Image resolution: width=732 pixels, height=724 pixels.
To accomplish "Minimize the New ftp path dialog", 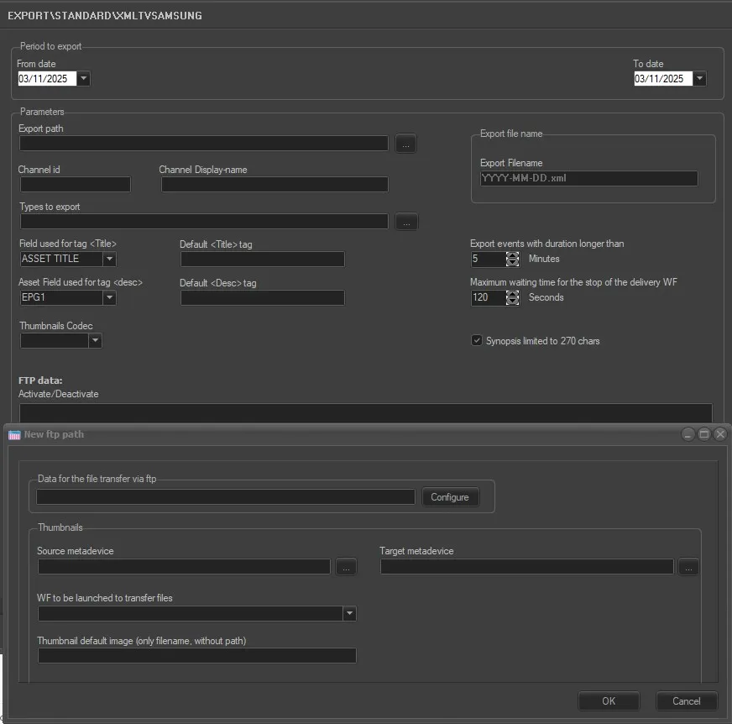I will pos(689,434).
